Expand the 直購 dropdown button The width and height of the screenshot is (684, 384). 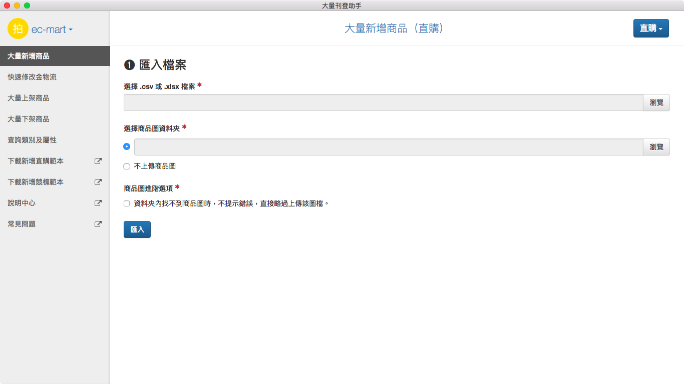point(650,28)
